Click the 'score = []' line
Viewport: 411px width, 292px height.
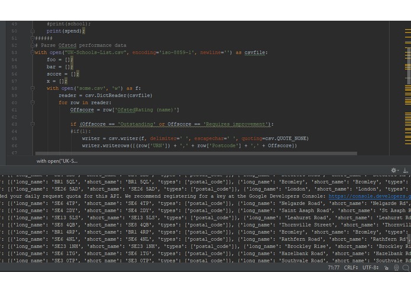pos(63,74)
